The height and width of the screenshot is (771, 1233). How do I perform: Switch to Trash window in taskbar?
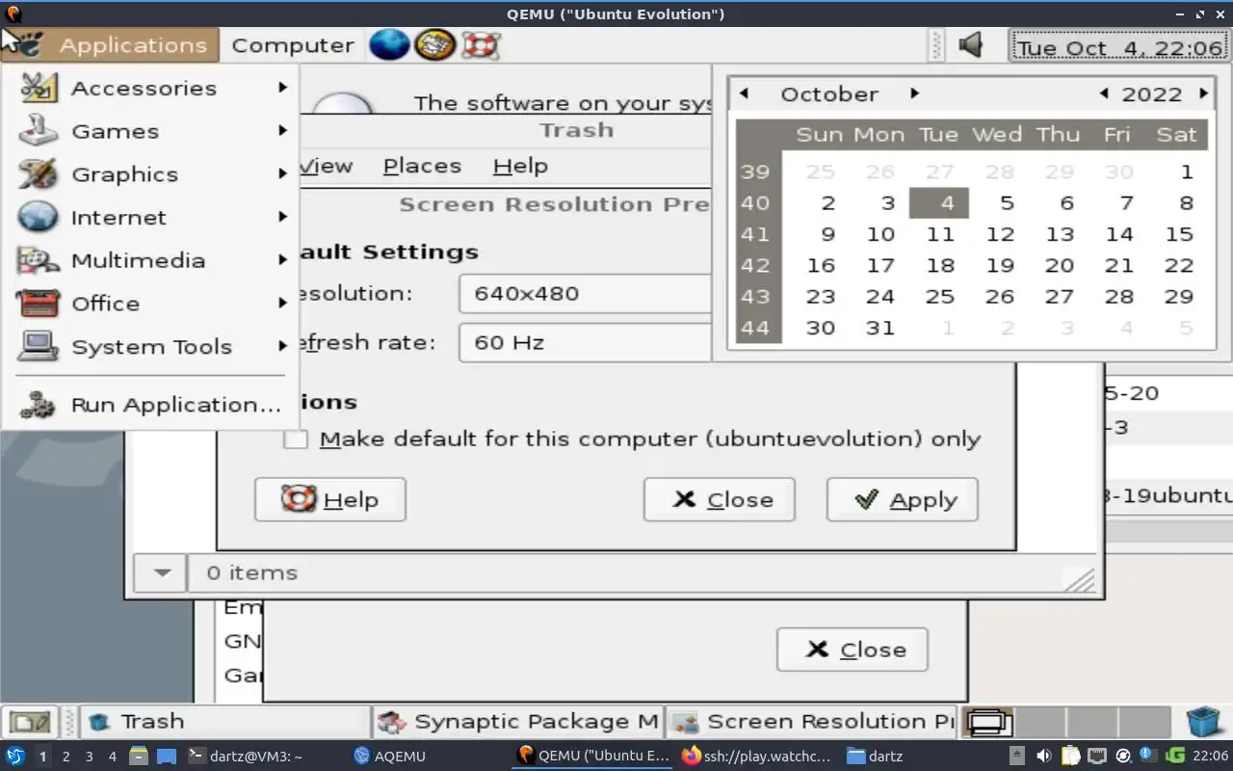(224, 721)
